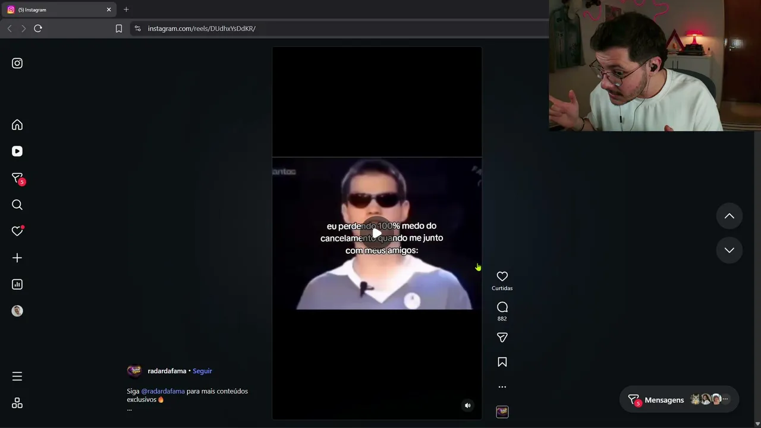Play the reel with the center play button
Screen dimensions: 761x428
(377, 233)
